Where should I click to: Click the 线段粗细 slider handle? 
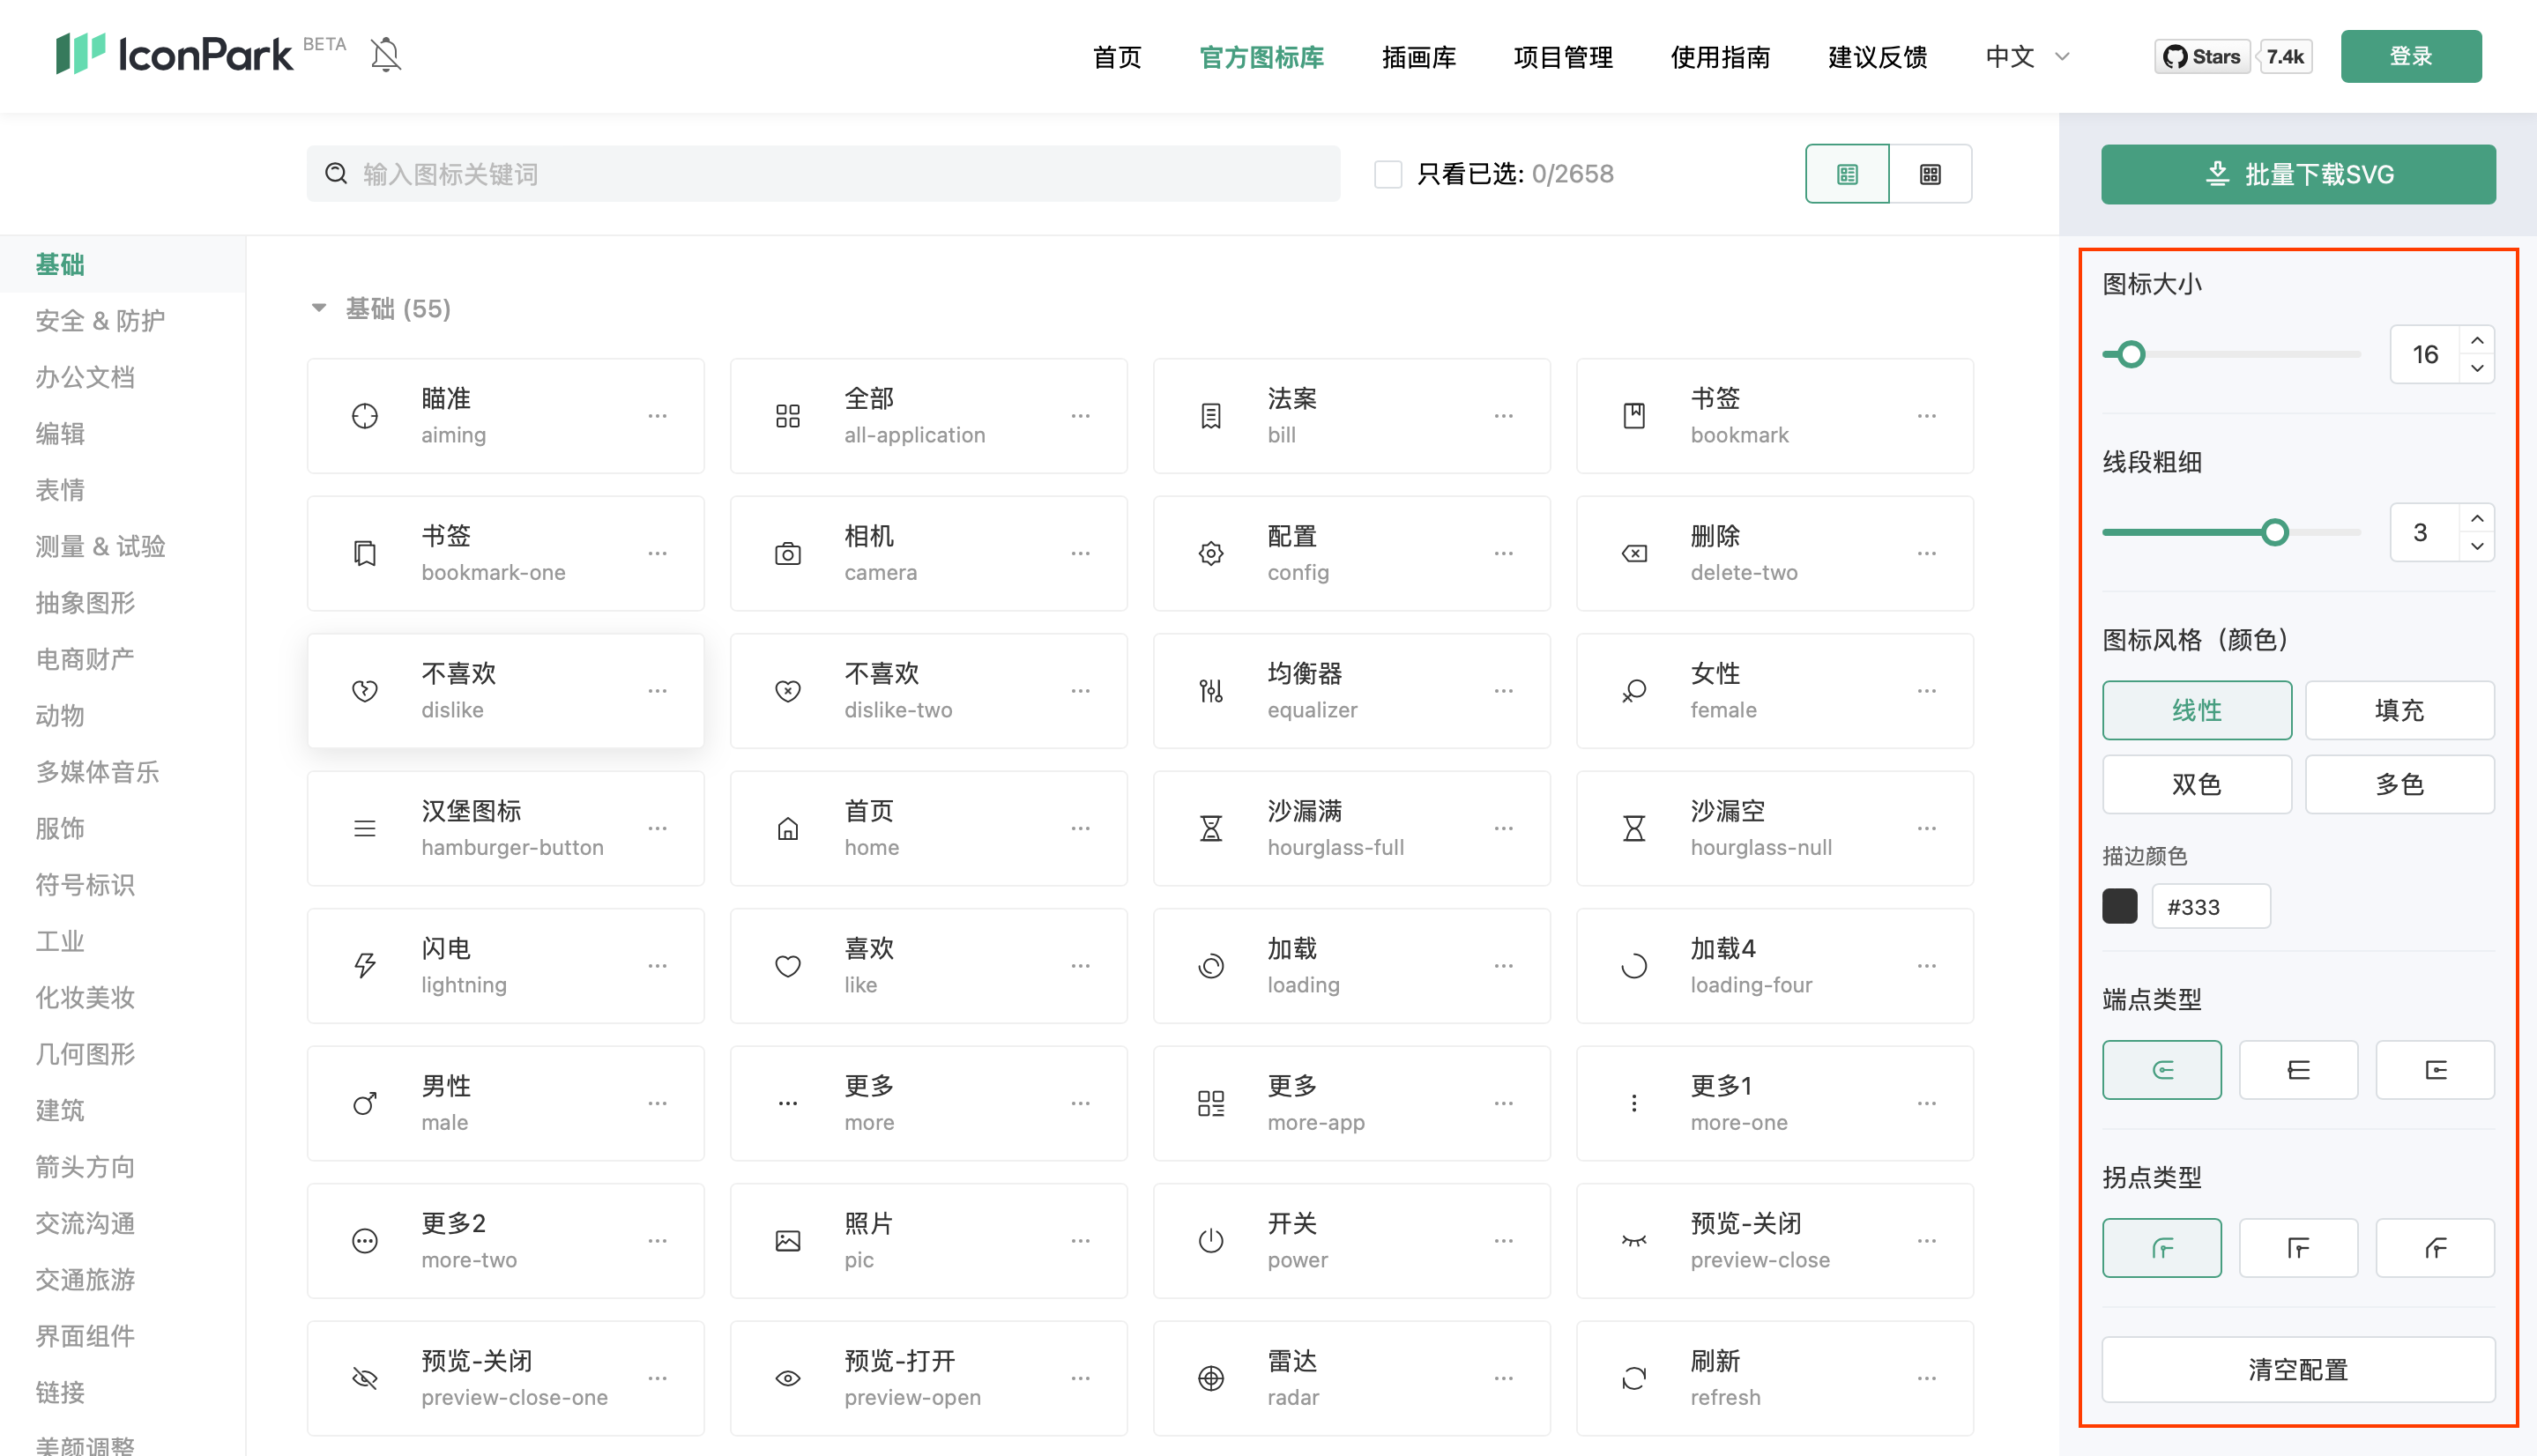click(2275, 532)
